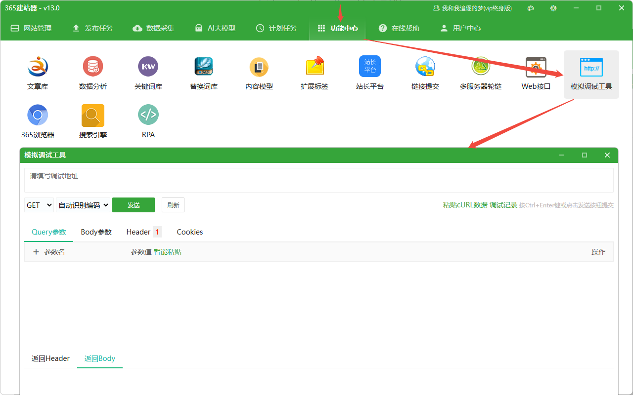The height and width of the screenshot is (395, 633).
Task: Open the 网站管理 menu
Action: [x=31, y=28]
